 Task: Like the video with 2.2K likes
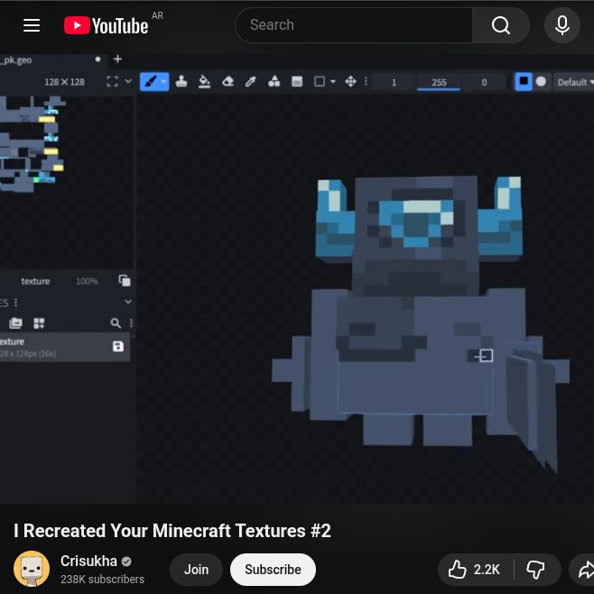pos(476,570)
